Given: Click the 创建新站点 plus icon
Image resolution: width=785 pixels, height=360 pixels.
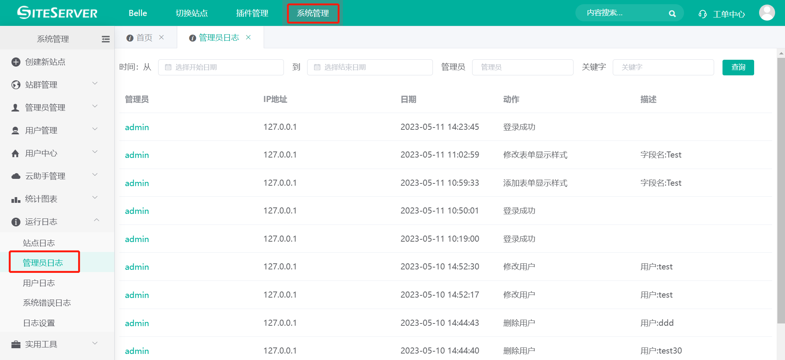Looking at the screenshot, I should click(16, 62).
